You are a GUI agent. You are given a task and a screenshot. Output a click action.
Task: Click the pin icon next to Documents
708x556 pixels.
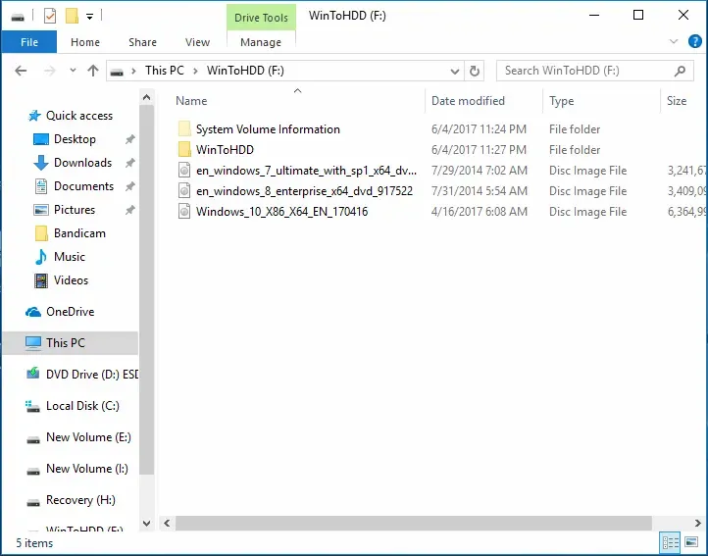pos(130,186)
